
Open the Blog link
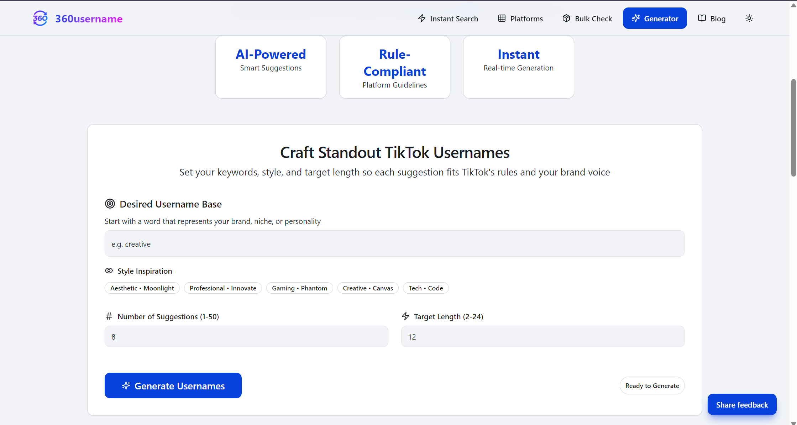718,19
